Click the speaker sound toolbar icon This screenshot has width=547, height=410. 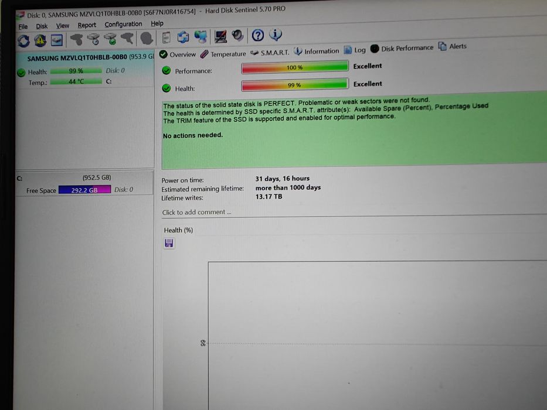click(237, 35)
